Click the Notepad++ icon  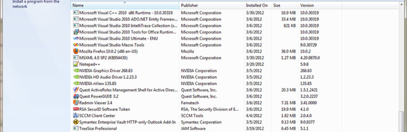(76, 64)
